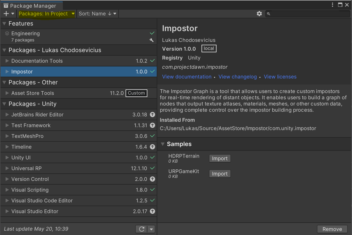Open the Packages: In Project dropdown
The image size is (352, 235).
[46, 14]
